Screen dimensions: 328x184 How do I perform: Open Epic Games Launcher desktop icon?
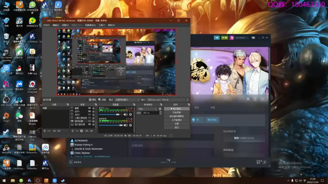point(6,55)
